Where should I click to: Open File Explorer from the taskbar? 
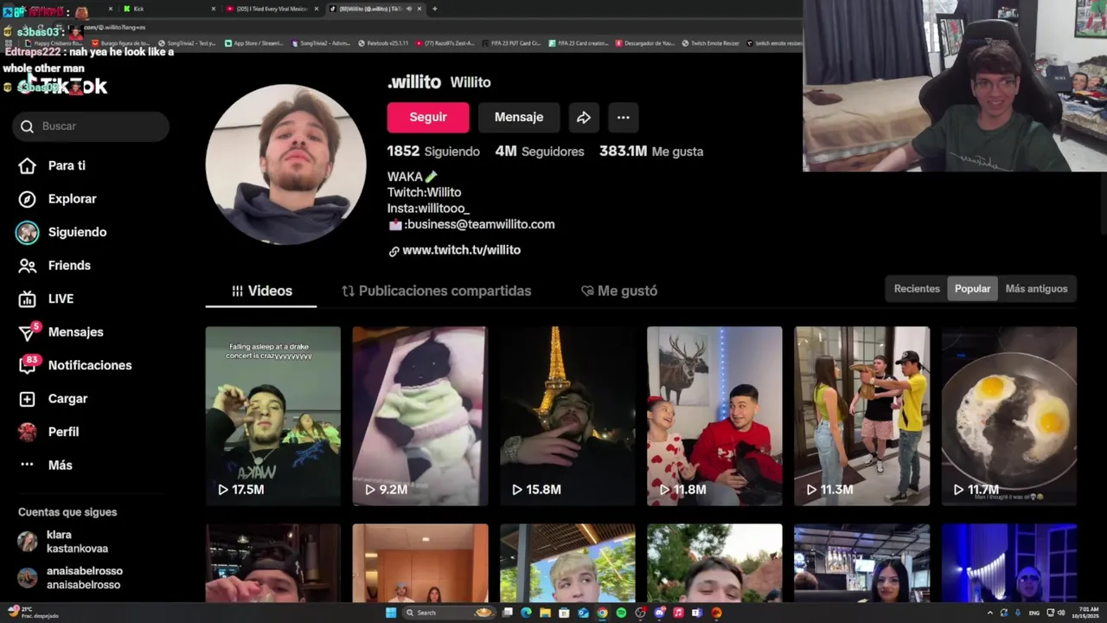coord(546,613)
